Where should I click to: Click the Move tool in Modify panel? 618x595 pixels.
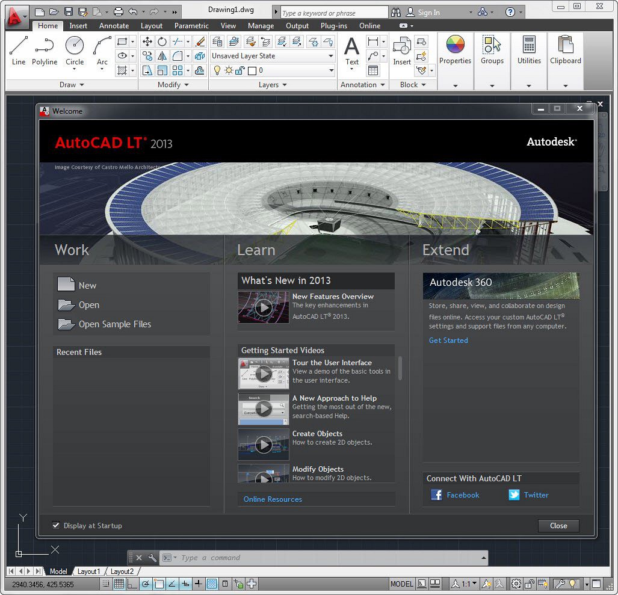147,42
